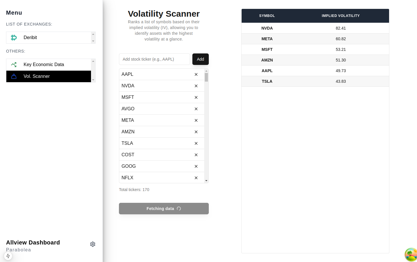Select Key Economic Data menu item

(44, 65)
